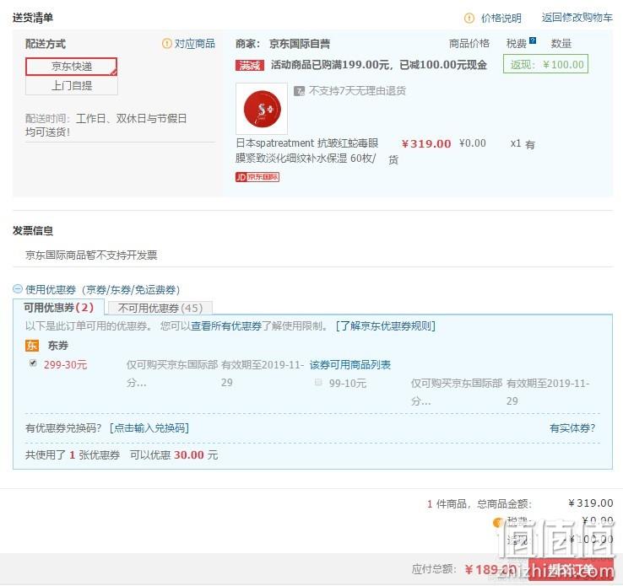Open 返回修改购物车 link
This screenshot has height=586, width=623.
577,18
